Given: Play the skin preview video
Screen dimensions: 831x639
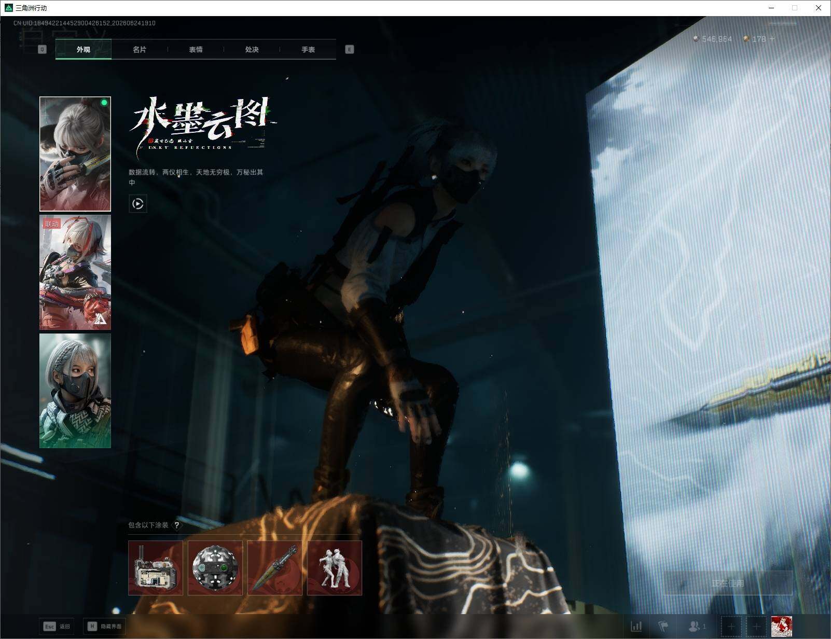Looking at the screenshot, I should (138, 204).
